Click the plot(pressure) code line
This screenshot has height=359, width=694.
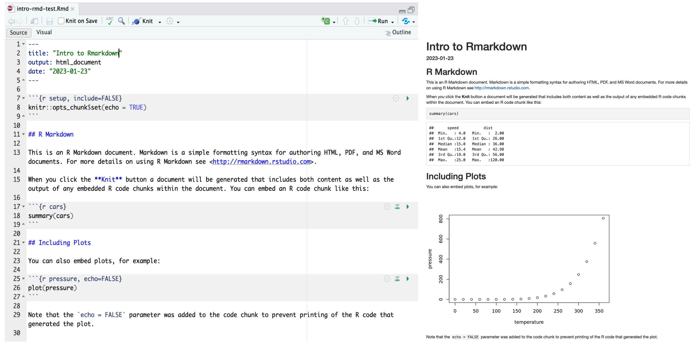53,288
